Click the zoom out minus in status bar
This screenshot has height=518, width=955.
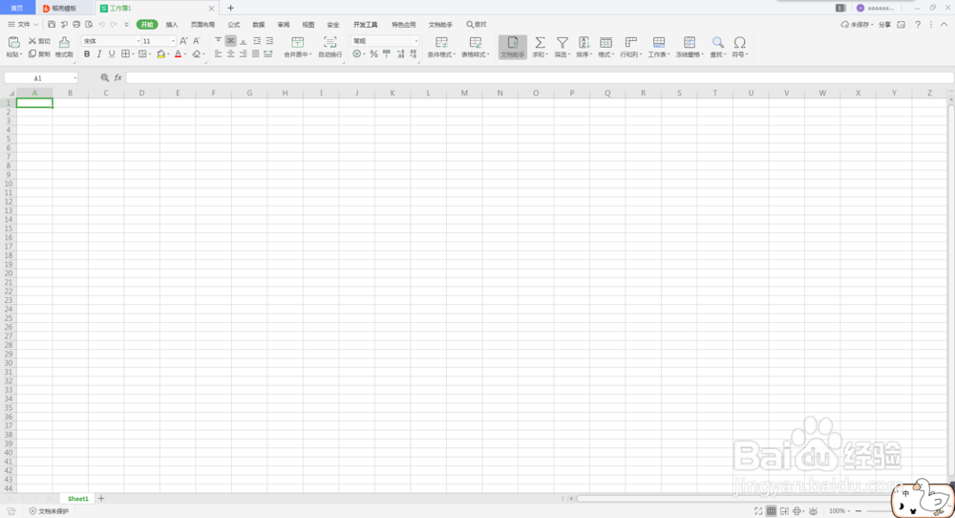pyautogui.click(x=859, y=511)
